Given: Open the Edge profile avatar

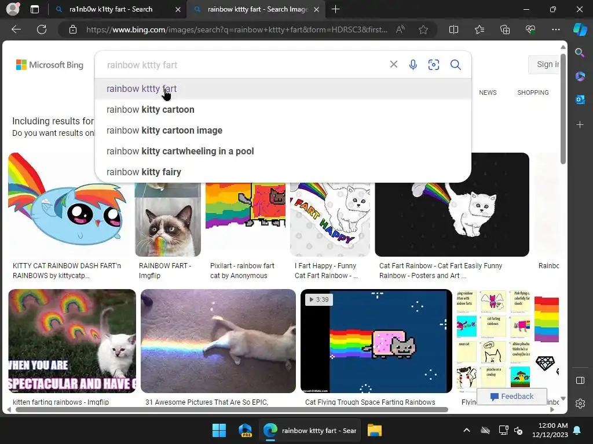Looking at the screenshot, I should pos(13,9).
